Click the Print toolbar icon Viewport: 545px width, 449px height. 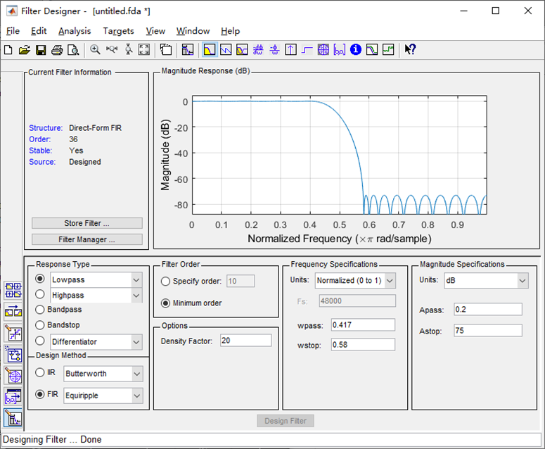[57, 50]
